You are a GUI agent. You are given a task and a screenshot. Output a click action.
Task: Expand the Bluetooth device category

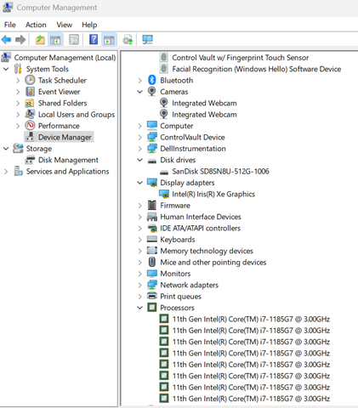point(139,81)
